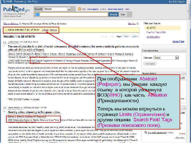This screenshot has width=191, height=143.
Task: Open the Limits page link
Action: click(103, 9)
